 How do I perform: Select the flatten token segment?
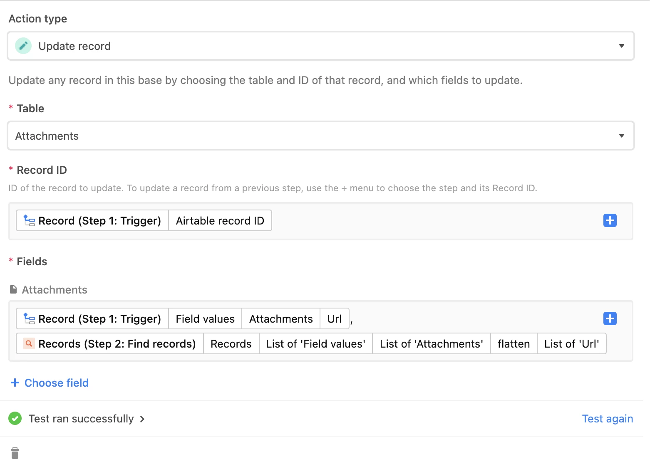coord(514,343)
